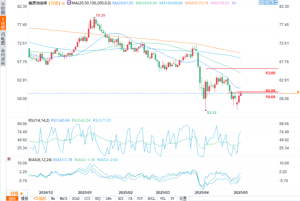Click the 2025/01 date on the time axis

85,193
